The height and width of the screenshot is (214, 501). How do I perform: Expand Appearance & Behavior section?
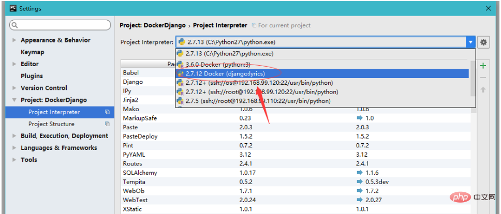[14, 40]
